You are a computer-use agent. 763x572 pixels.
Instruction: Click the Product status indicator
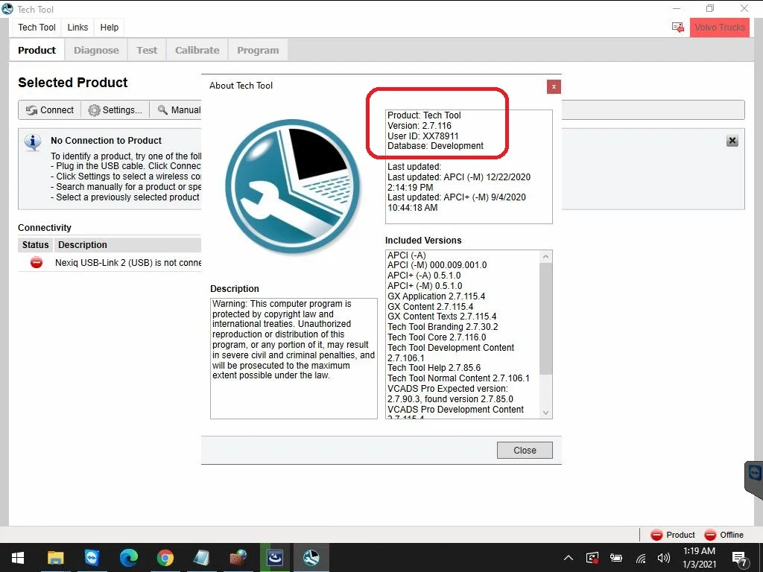coord(673,535)
